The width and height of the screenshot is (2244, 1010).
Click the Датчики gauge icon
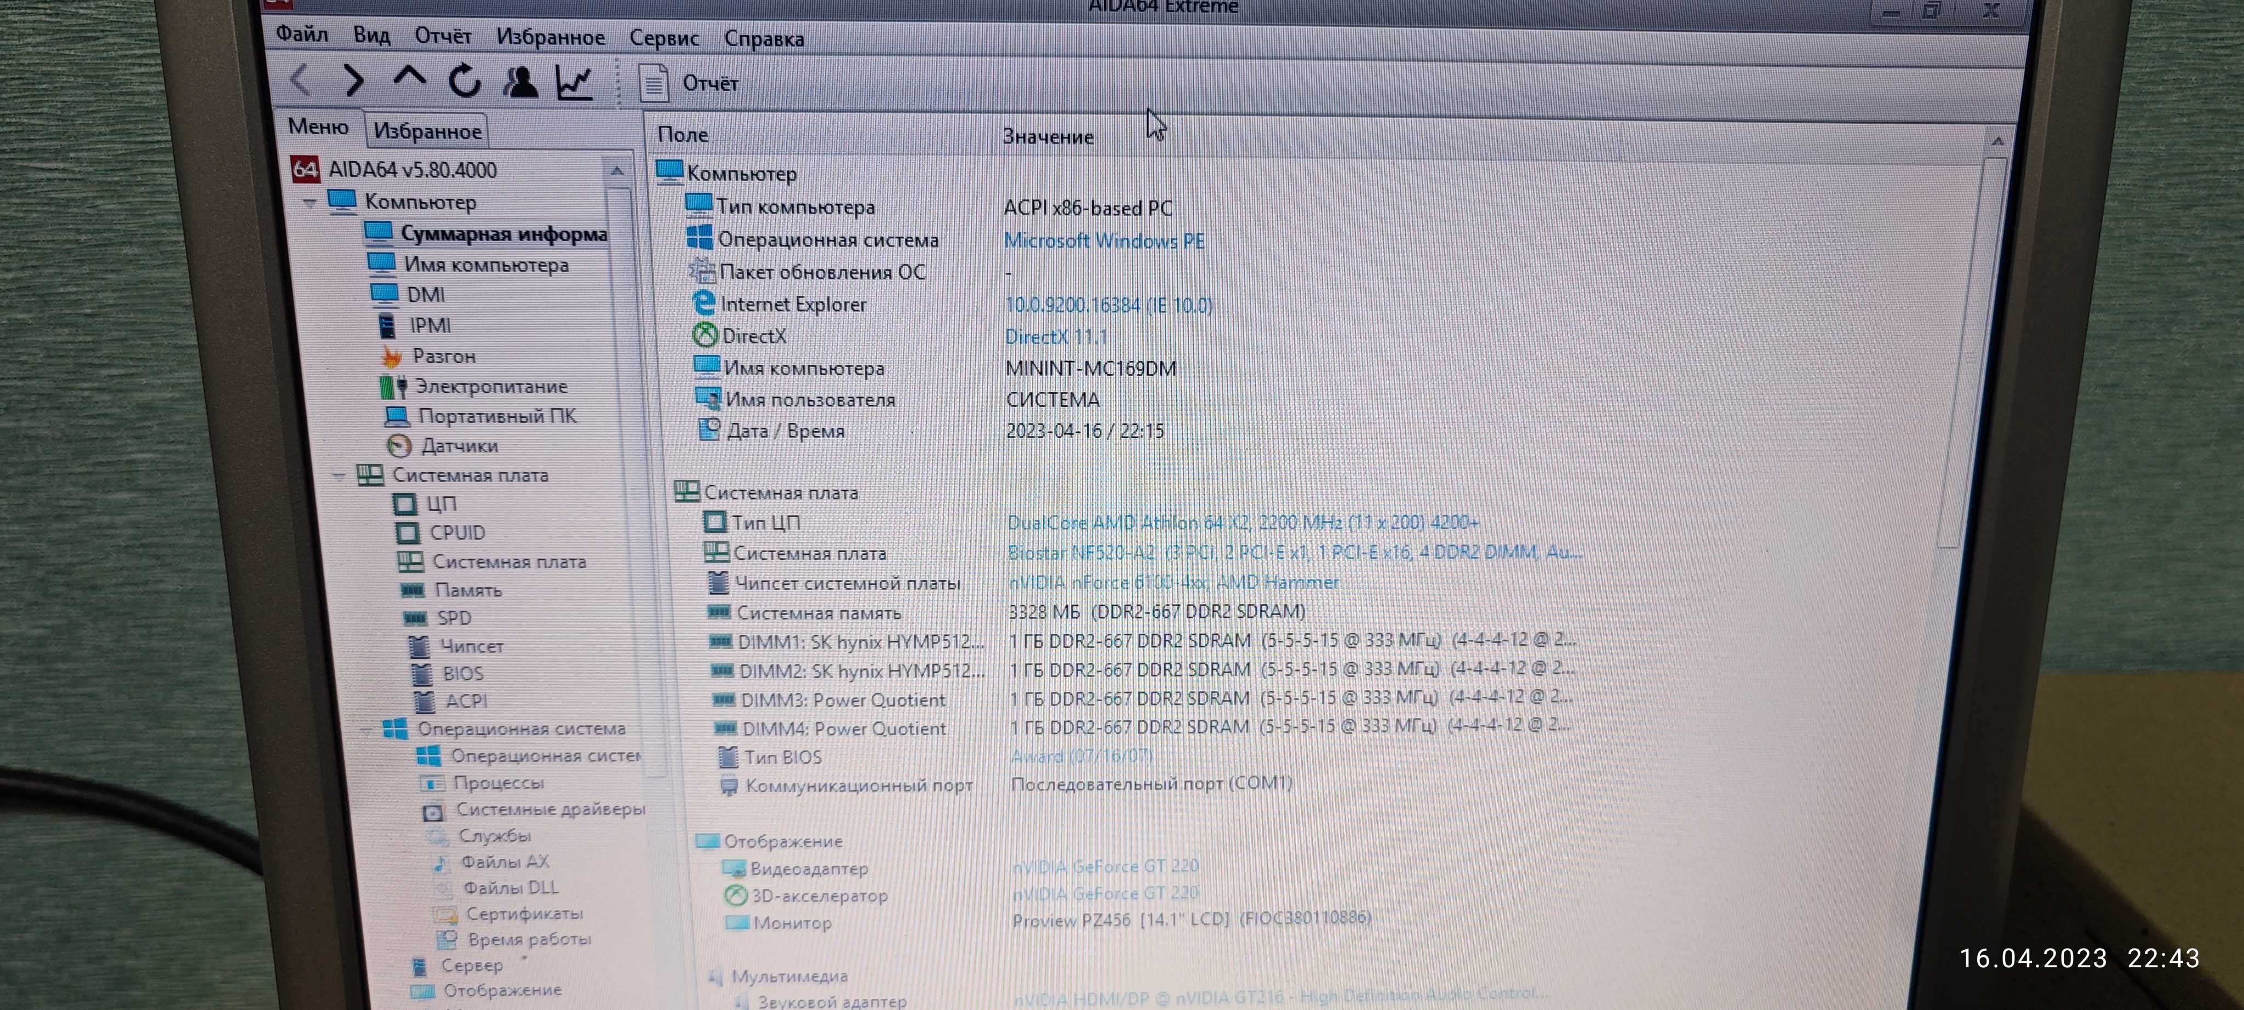click(x=399, y=446)
